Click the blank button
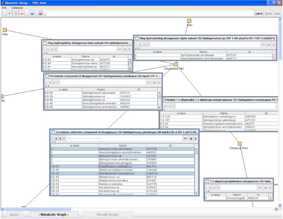 point(269,14)
